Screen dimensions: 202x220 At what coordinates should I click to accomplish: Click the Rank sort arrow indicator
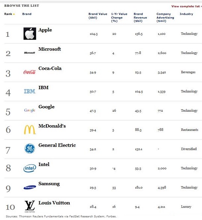(x=14, y=14)
